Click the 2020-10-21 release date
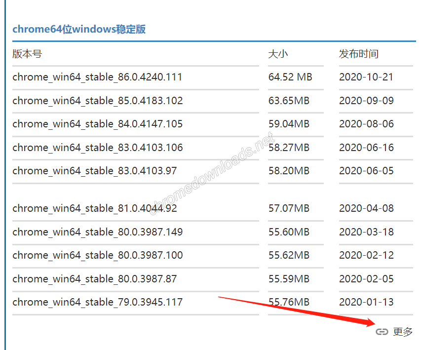The height and width of the screenshot is (350, 422). (366, 77)
